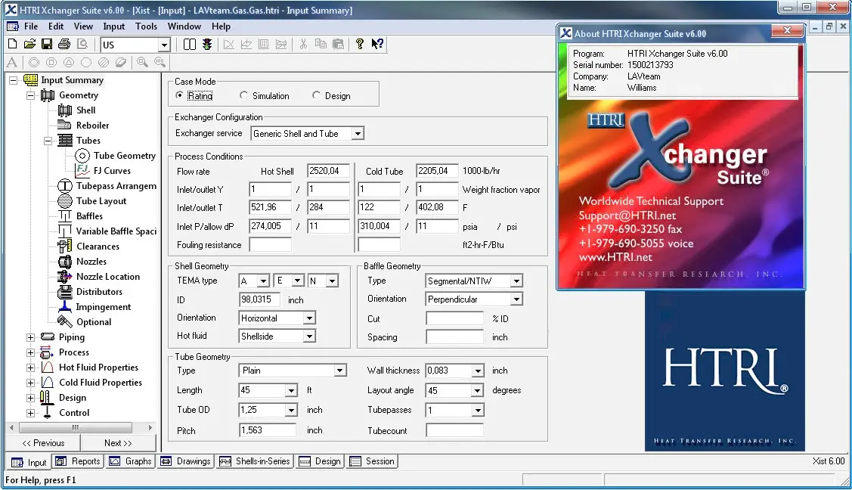Open the Edit menu
The height and width of the screenshot is (490, 852).
click(x=55, y=26)
